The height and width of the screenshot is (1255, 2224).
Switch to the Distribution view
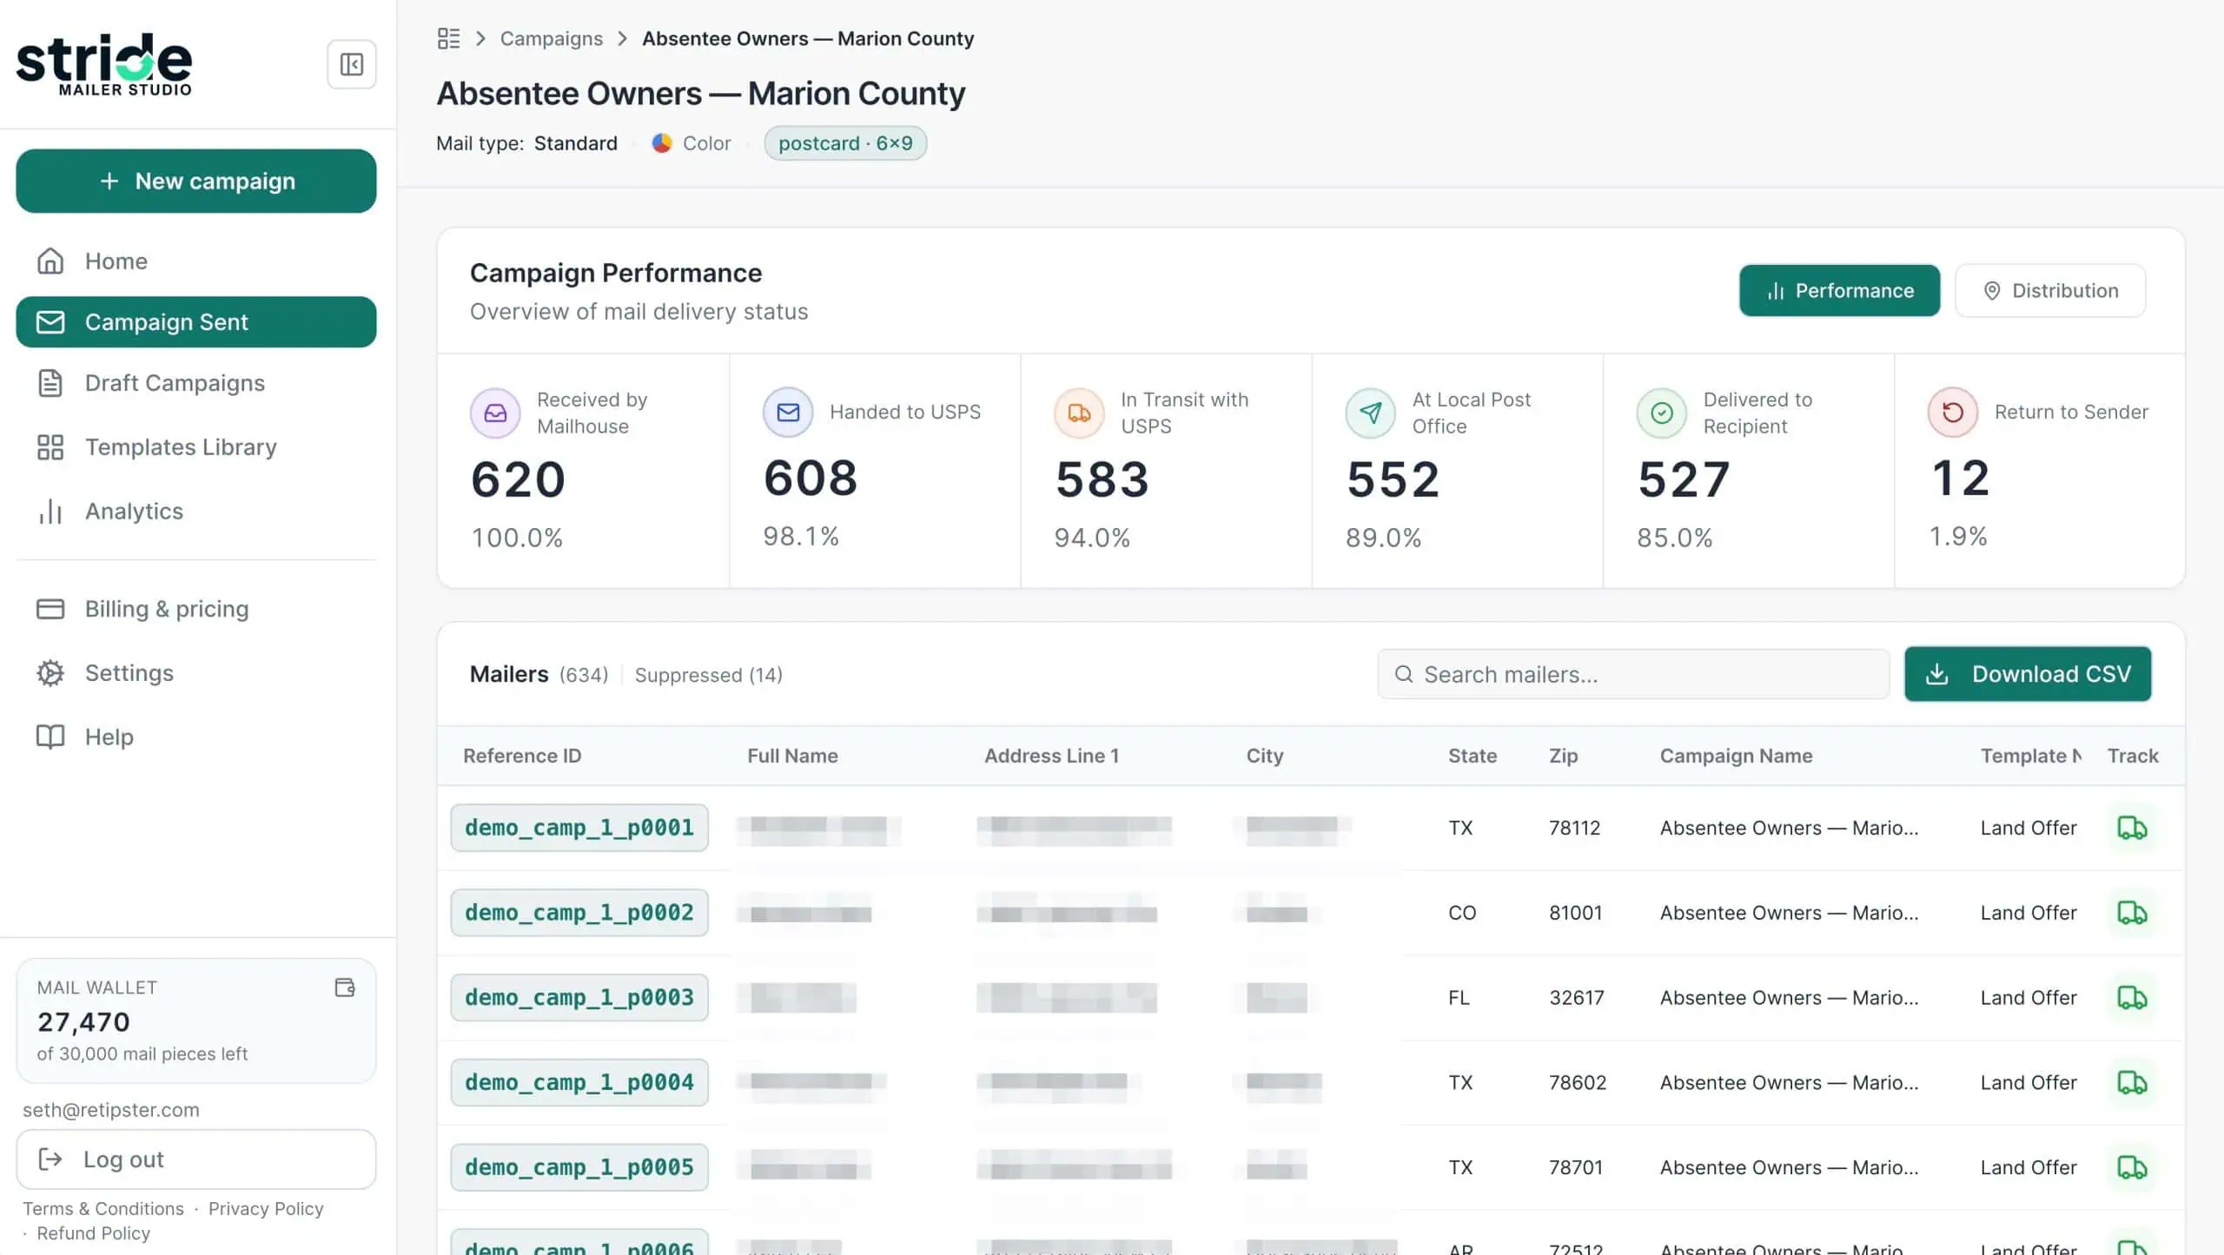coord(2050,291)
